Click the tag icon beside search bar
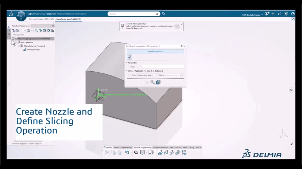This screenshot has width=302, height=169. 164,14
